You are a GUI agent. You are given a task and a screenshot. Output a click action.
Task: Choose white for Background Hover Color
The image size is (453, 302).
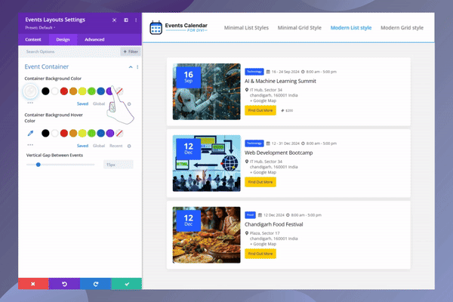click(x=54, y=133)
